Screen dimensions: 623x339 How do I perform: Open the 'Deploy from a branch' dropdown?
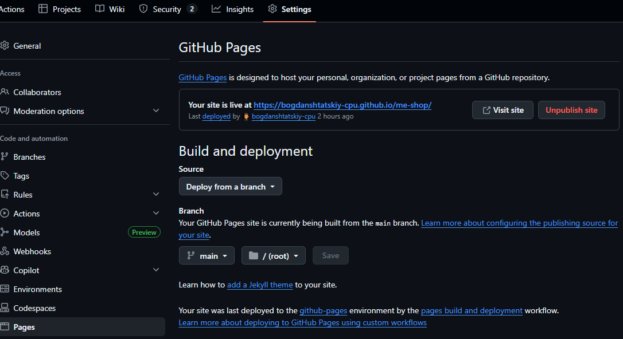pyautogui.click(x=231, y=186)
